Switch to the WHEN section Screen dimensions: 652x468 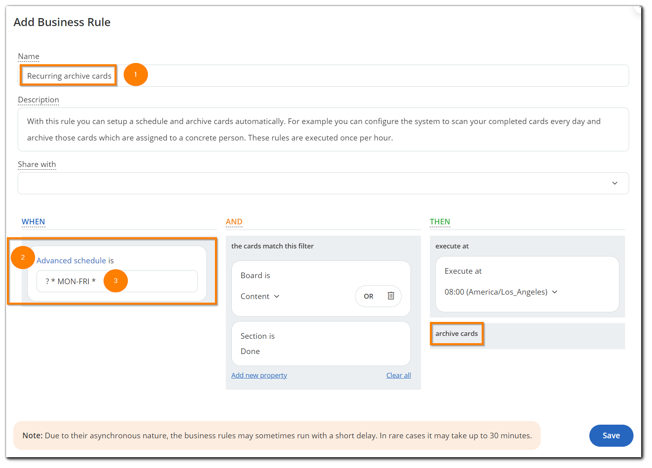(x=33, y=221)
